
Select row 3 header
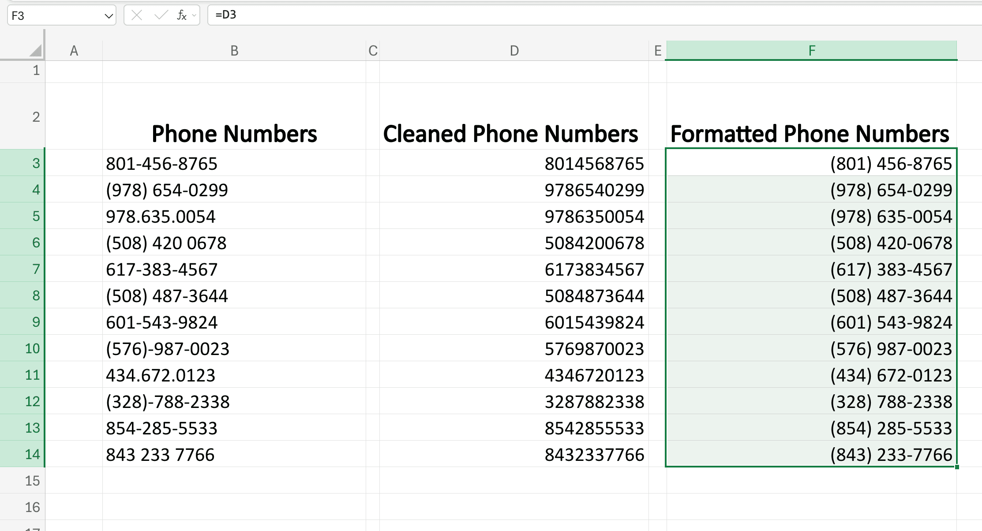point(23,163)
